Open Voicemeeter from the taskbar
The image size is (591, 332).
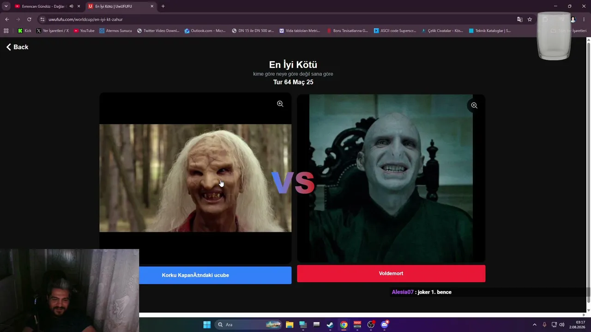click(x=357, y=325)
